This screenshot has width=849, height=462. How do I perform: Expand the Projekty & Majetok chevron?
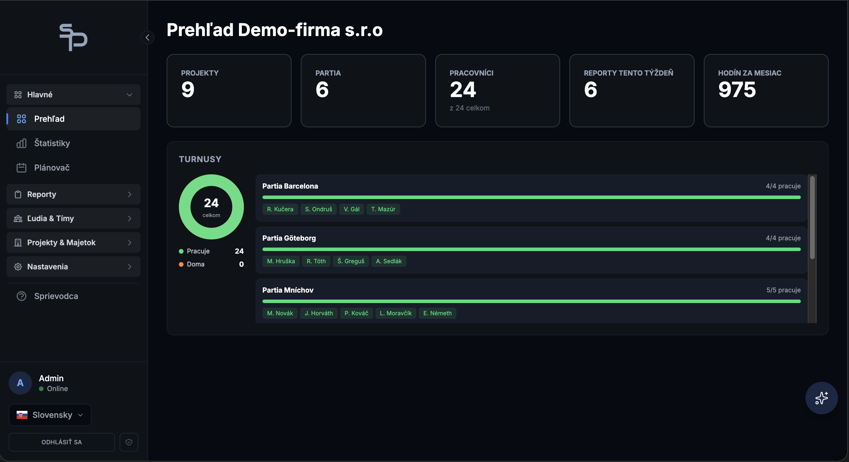(129, 242)
